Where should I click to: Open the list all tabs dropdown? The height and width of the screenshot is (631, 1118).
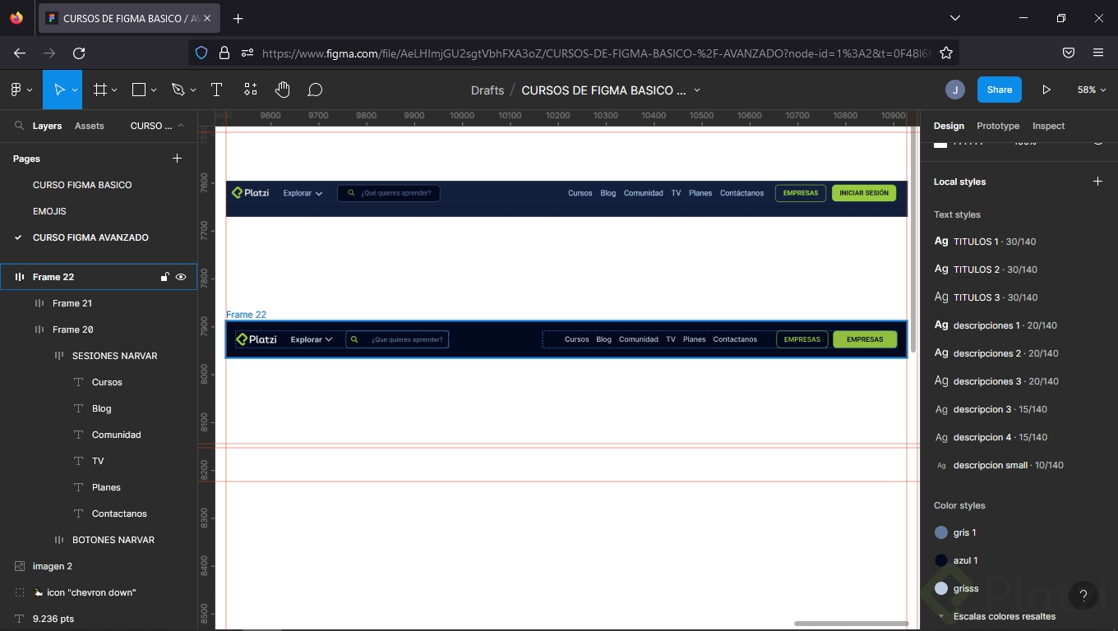pyautogui.click(x=954, y=18)
